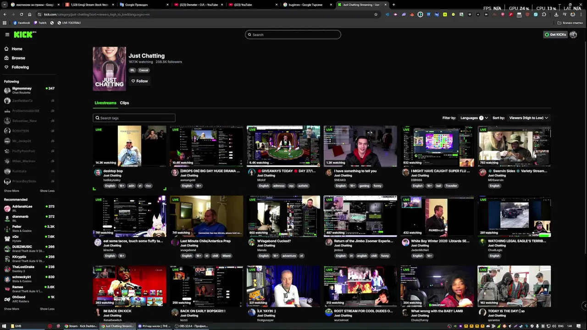This screenshot has width=587, height=330.
Task: Click the green KICK logo
Action: pyautogui.click(x=25, y=34)
